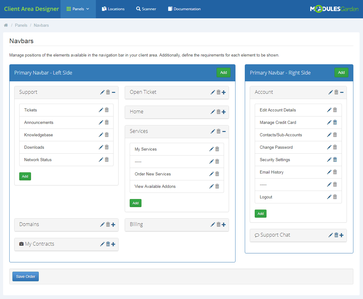Delete the Logout entry using trash icon

click(x=335, y=197)
